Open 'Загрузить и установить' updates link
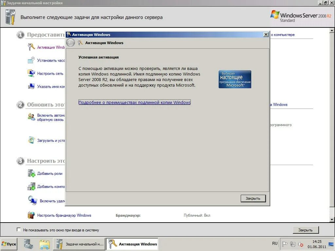The height and width of the screenshot is (251, 335). pos(51,141)
